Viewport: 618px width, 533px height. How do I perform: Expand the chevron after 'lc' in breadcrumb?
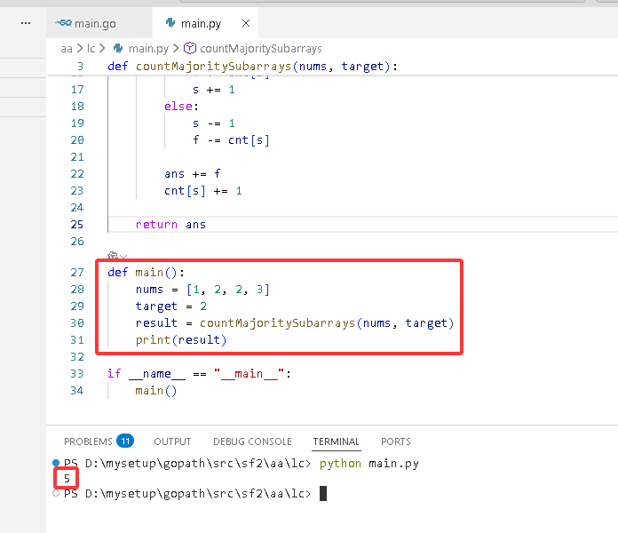(102, 49)
